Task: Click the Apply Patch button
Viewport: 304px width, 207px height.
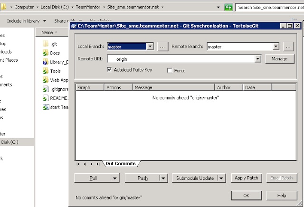Action: (x=246, y=178)
